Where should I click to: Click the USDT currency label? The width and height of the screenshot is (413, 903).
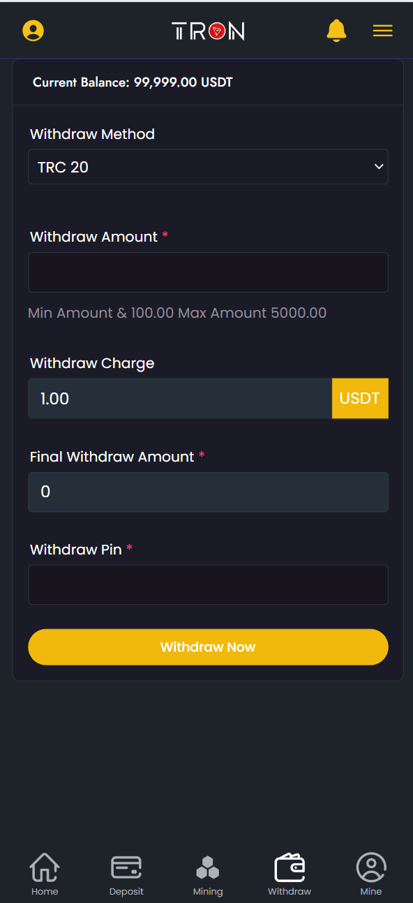(360, 399)
